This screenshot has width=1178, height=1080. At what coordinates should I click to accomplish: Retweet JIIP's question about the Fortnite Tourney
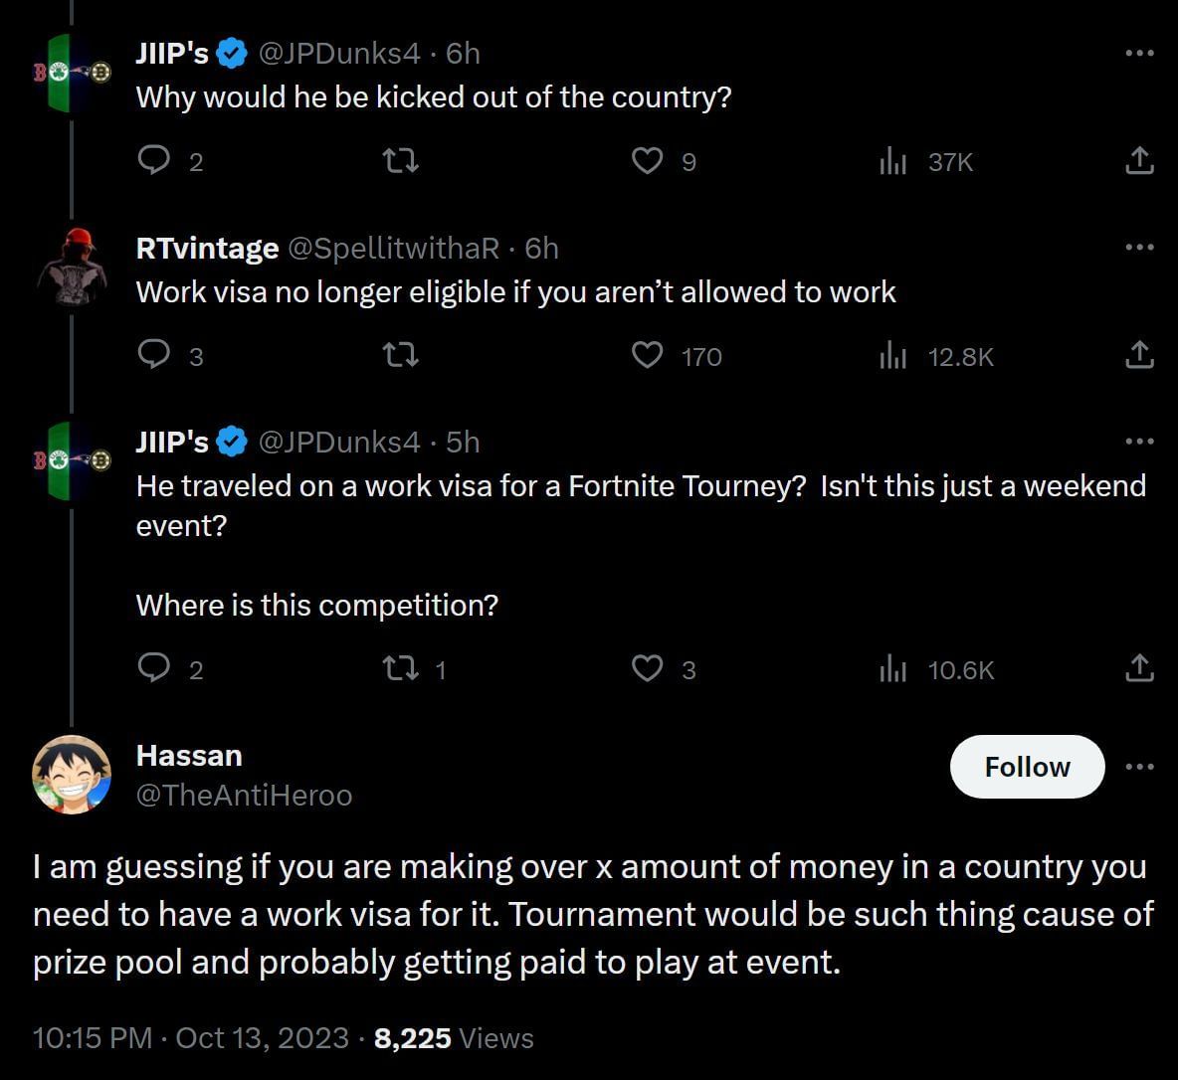(402, 669)
